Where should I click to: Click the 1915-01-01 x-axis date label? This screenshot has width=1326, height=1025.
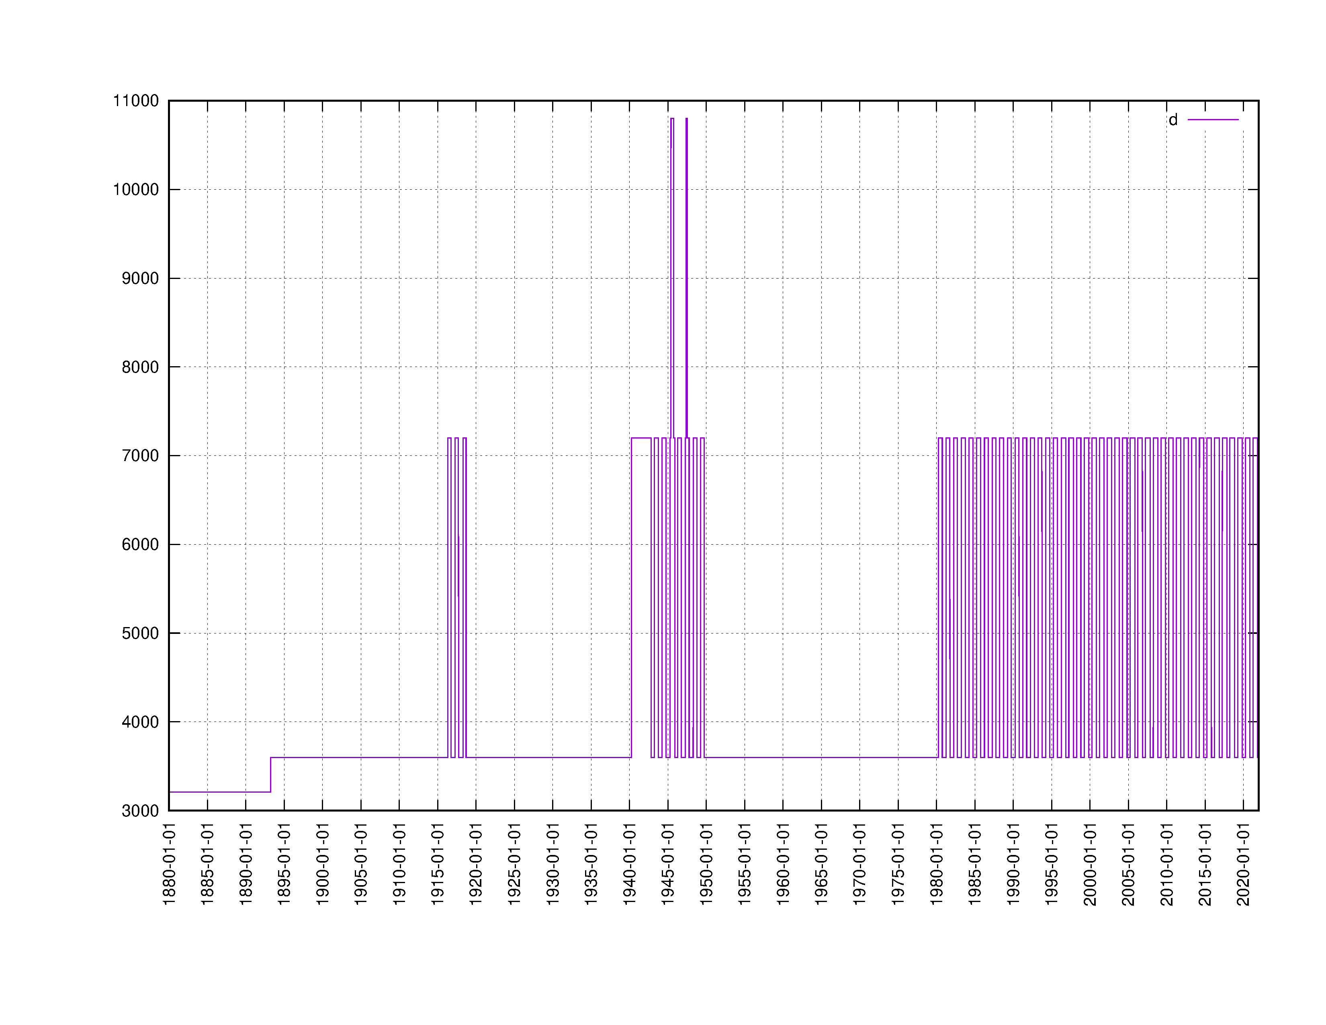pos(438,864)
